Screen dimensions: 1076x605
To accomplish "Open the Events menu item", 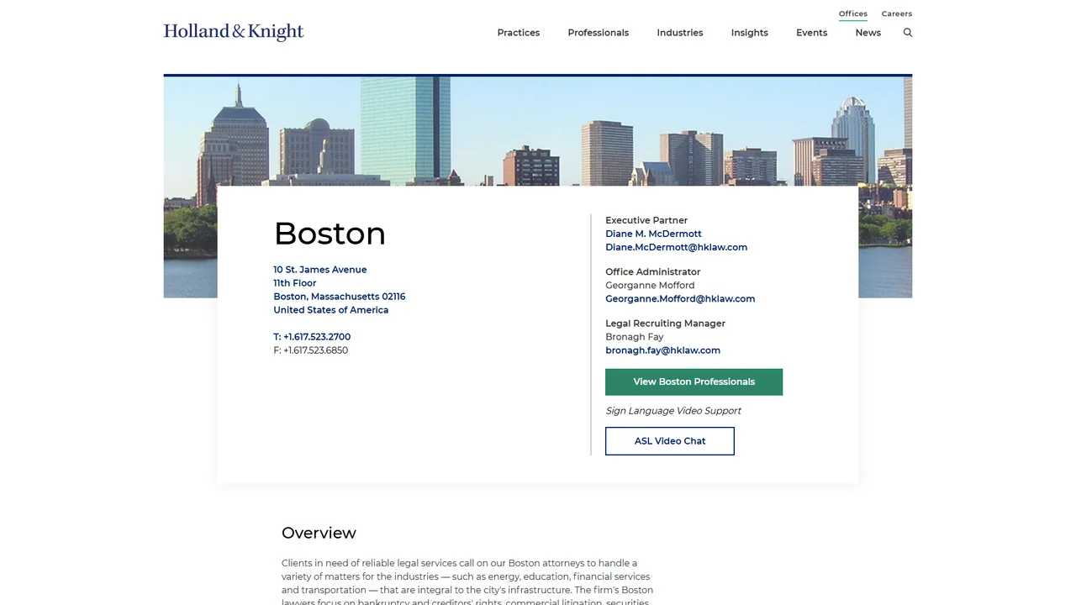I will coord(812,33).
